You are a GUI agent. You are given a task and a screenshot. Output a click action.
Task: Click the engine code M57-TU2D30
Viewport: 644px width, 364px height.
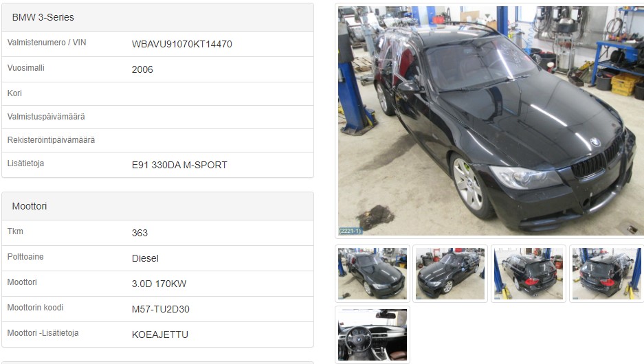[161, 310]
